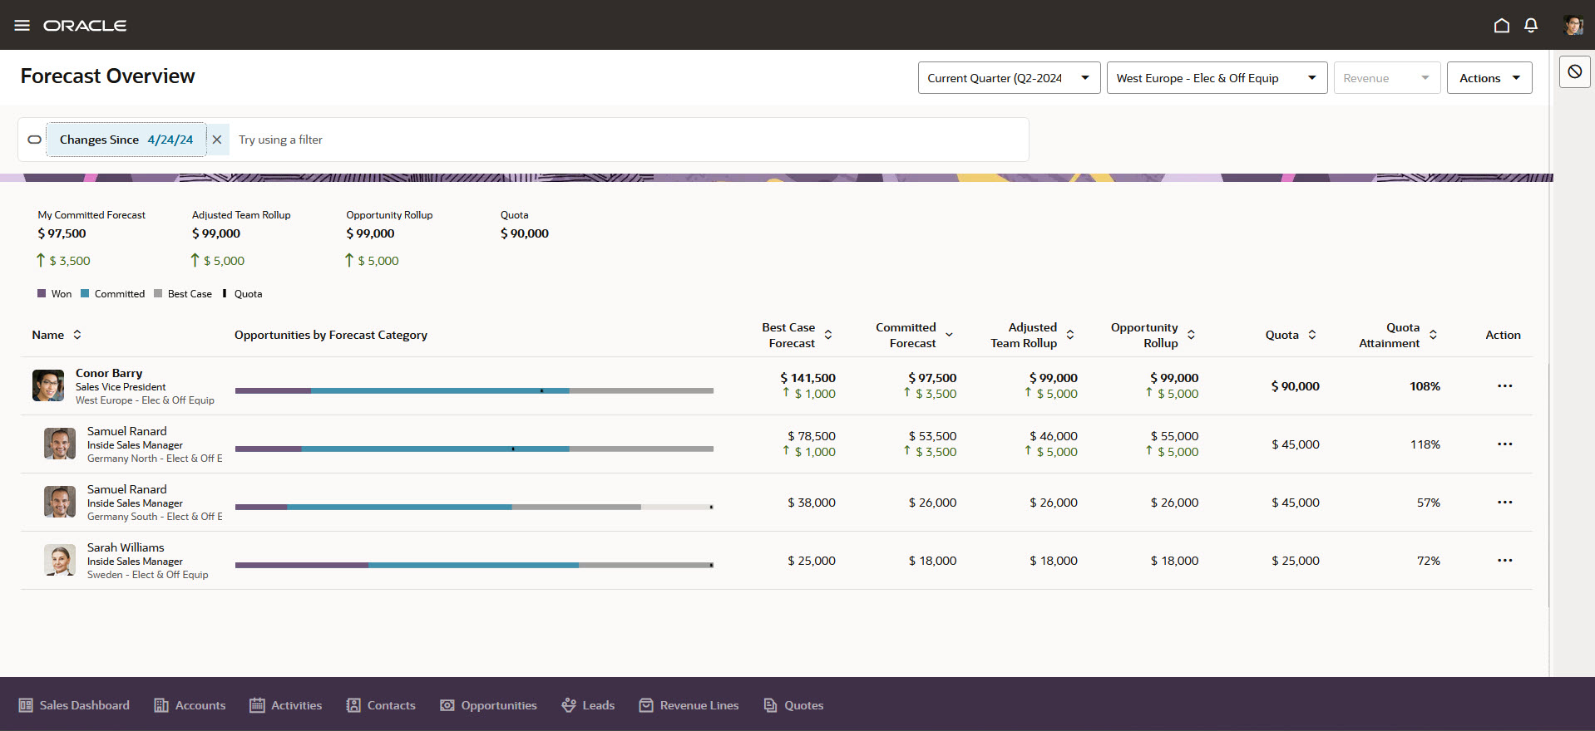Open user profile avatar in header
This screenshot has height=731, width=1595.
[x=1573, y=26]
